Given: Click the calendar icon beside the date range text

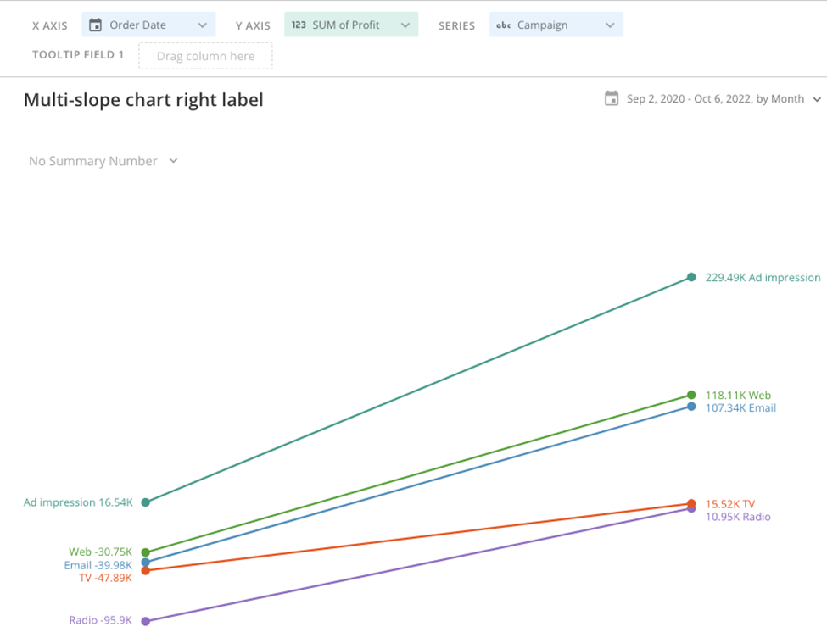Looking at the screenshot, I should point(613,98).
